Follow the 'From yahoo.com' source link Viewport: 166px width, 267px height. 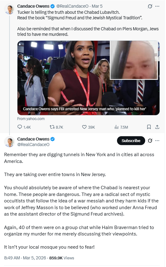pyautogui.click(x=31, y=119)
